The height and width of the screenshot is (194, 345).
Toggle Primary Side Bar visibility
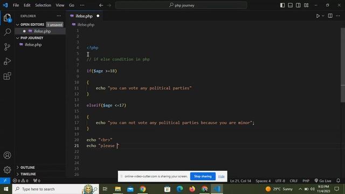[x=282, y=5]
